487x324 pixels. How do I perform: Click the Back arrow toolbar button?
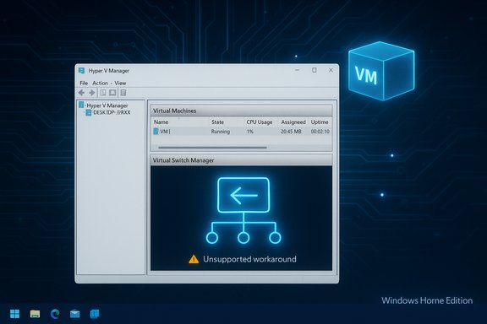pos(81,93)
